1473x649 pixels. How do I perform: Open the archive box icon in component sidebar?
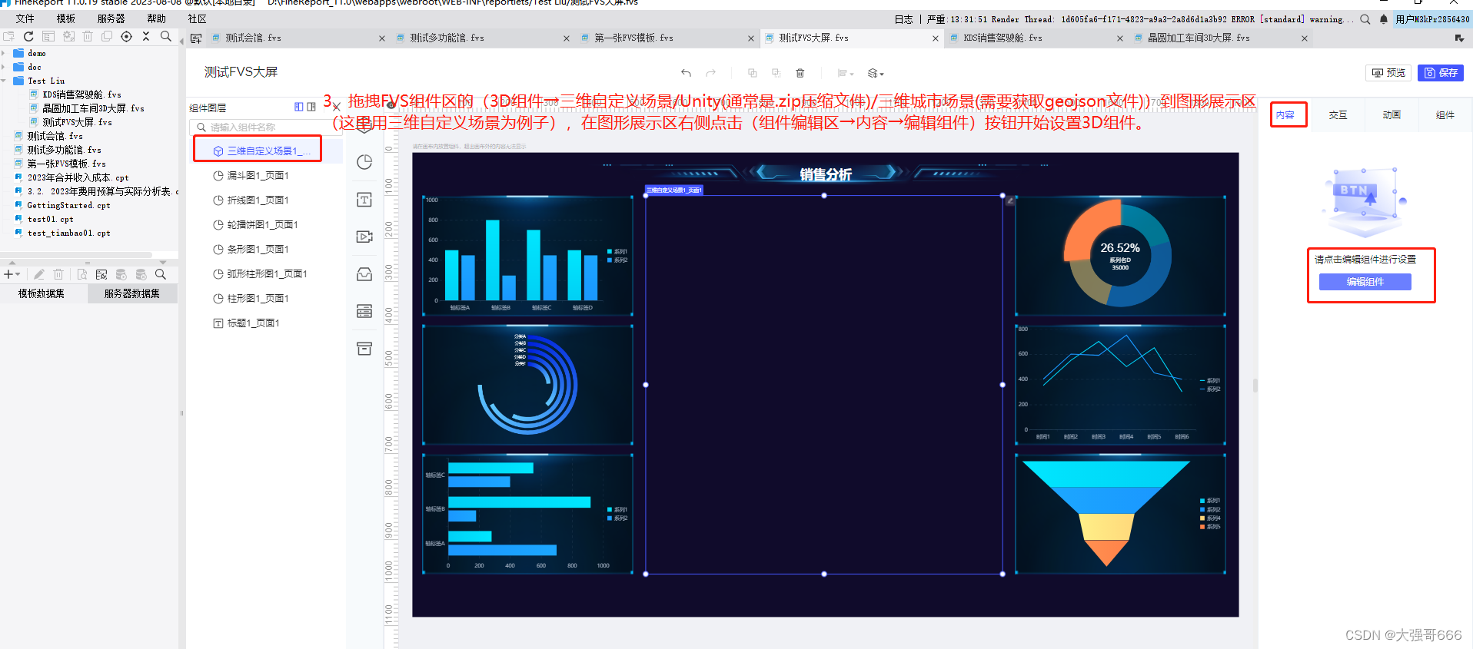[x=364, y=349]
